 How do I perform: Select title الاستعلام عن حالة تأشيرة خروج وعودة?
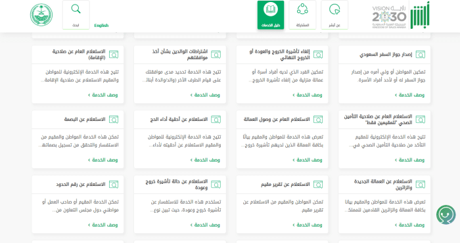(177, 185)
